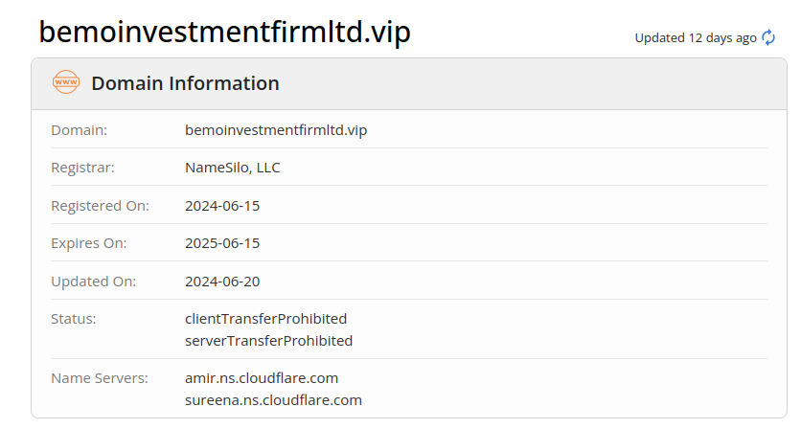Select the domain value bemoinvestmentfirmltd.vip in table

coord(276,130)
